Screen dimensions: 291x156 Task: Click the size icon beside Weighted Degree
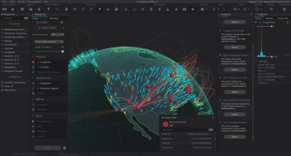coord(33,88)
